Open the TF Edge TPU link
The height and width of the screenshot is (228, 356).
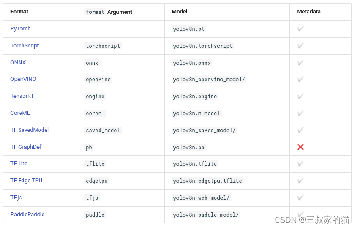point(27,181)
